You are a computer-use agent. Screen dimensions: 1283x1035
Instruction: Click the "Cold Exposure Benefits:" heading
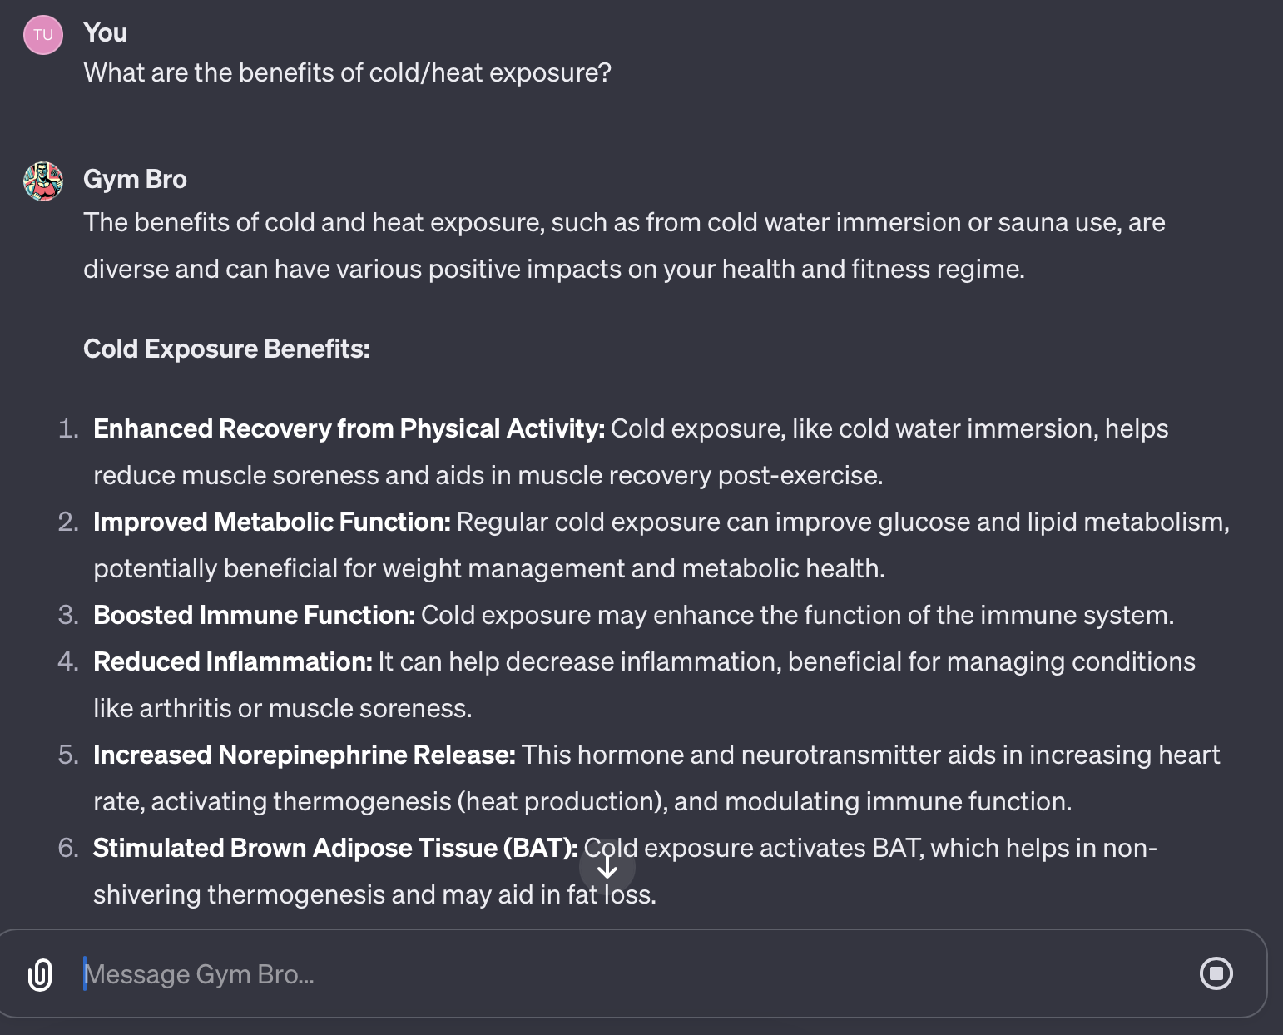pos(226,349)
